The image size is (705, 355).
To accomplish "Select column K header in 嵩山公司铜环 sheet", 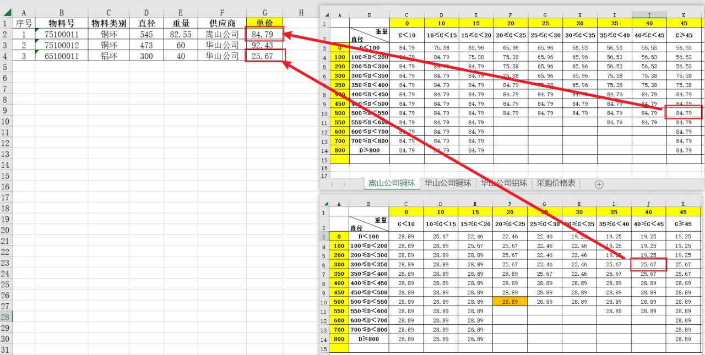I will [x=684, y=15].
